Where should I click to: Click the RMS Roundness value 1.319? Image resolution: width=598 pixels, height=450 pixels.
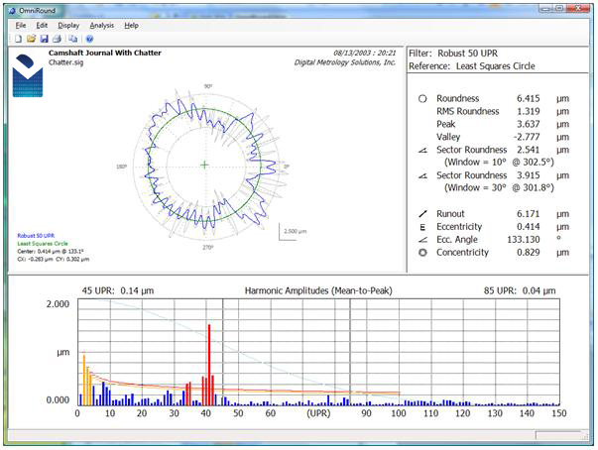click(x=529, y=111)
